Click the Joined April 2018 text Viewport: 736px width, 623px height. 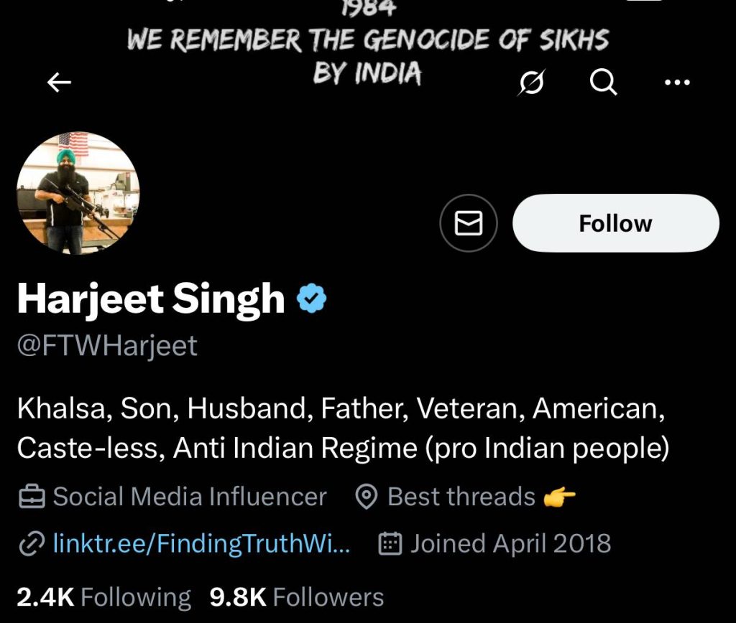[x=510, y=544]
